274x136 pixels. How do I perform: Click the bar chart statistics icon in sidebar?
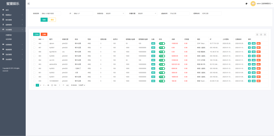coord(3,15)
